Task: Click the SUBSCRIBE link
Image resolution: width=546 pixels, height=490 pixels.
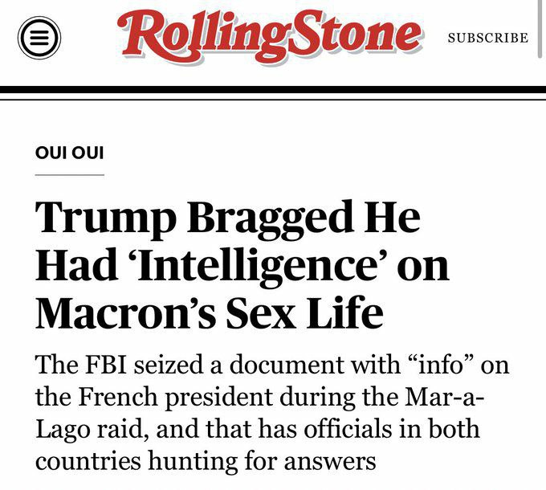Action: click(x=487, y=38)
